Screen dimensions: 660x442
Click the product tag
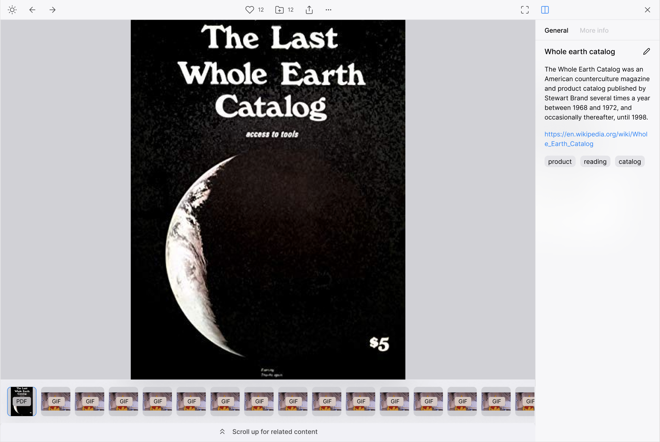[560, 162]
